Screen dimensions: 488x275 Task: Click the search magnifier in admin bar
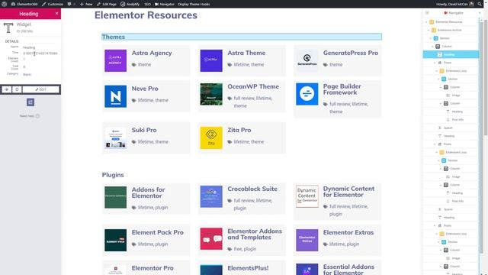pyautogui.click(x=480, y=4)
